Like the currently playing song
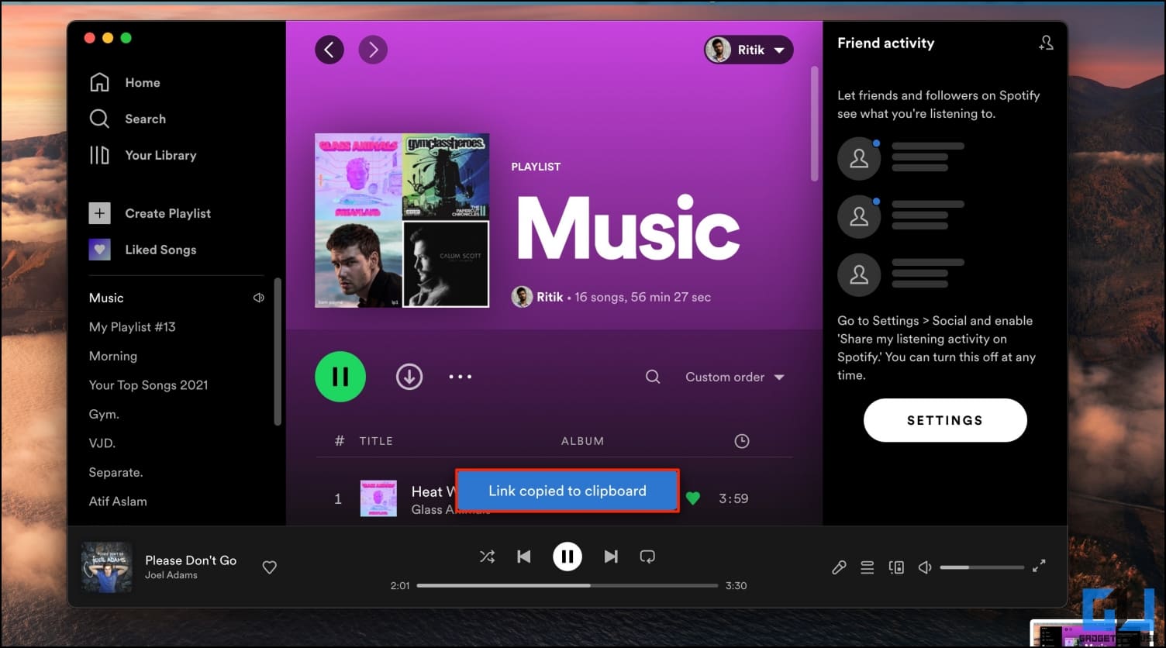This screenshot has height=648, width=1166. click(x=270, y=567)
